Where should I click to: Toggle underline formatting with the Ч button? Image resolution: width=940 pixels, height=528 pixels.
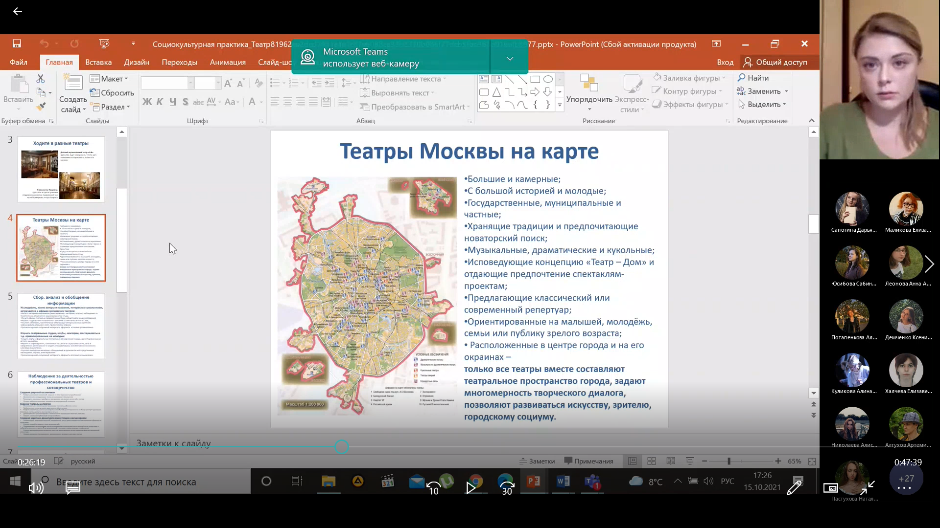[x=172, y=102]
